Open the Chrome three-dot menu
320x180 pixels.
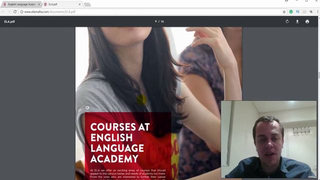tap(318, 12)
